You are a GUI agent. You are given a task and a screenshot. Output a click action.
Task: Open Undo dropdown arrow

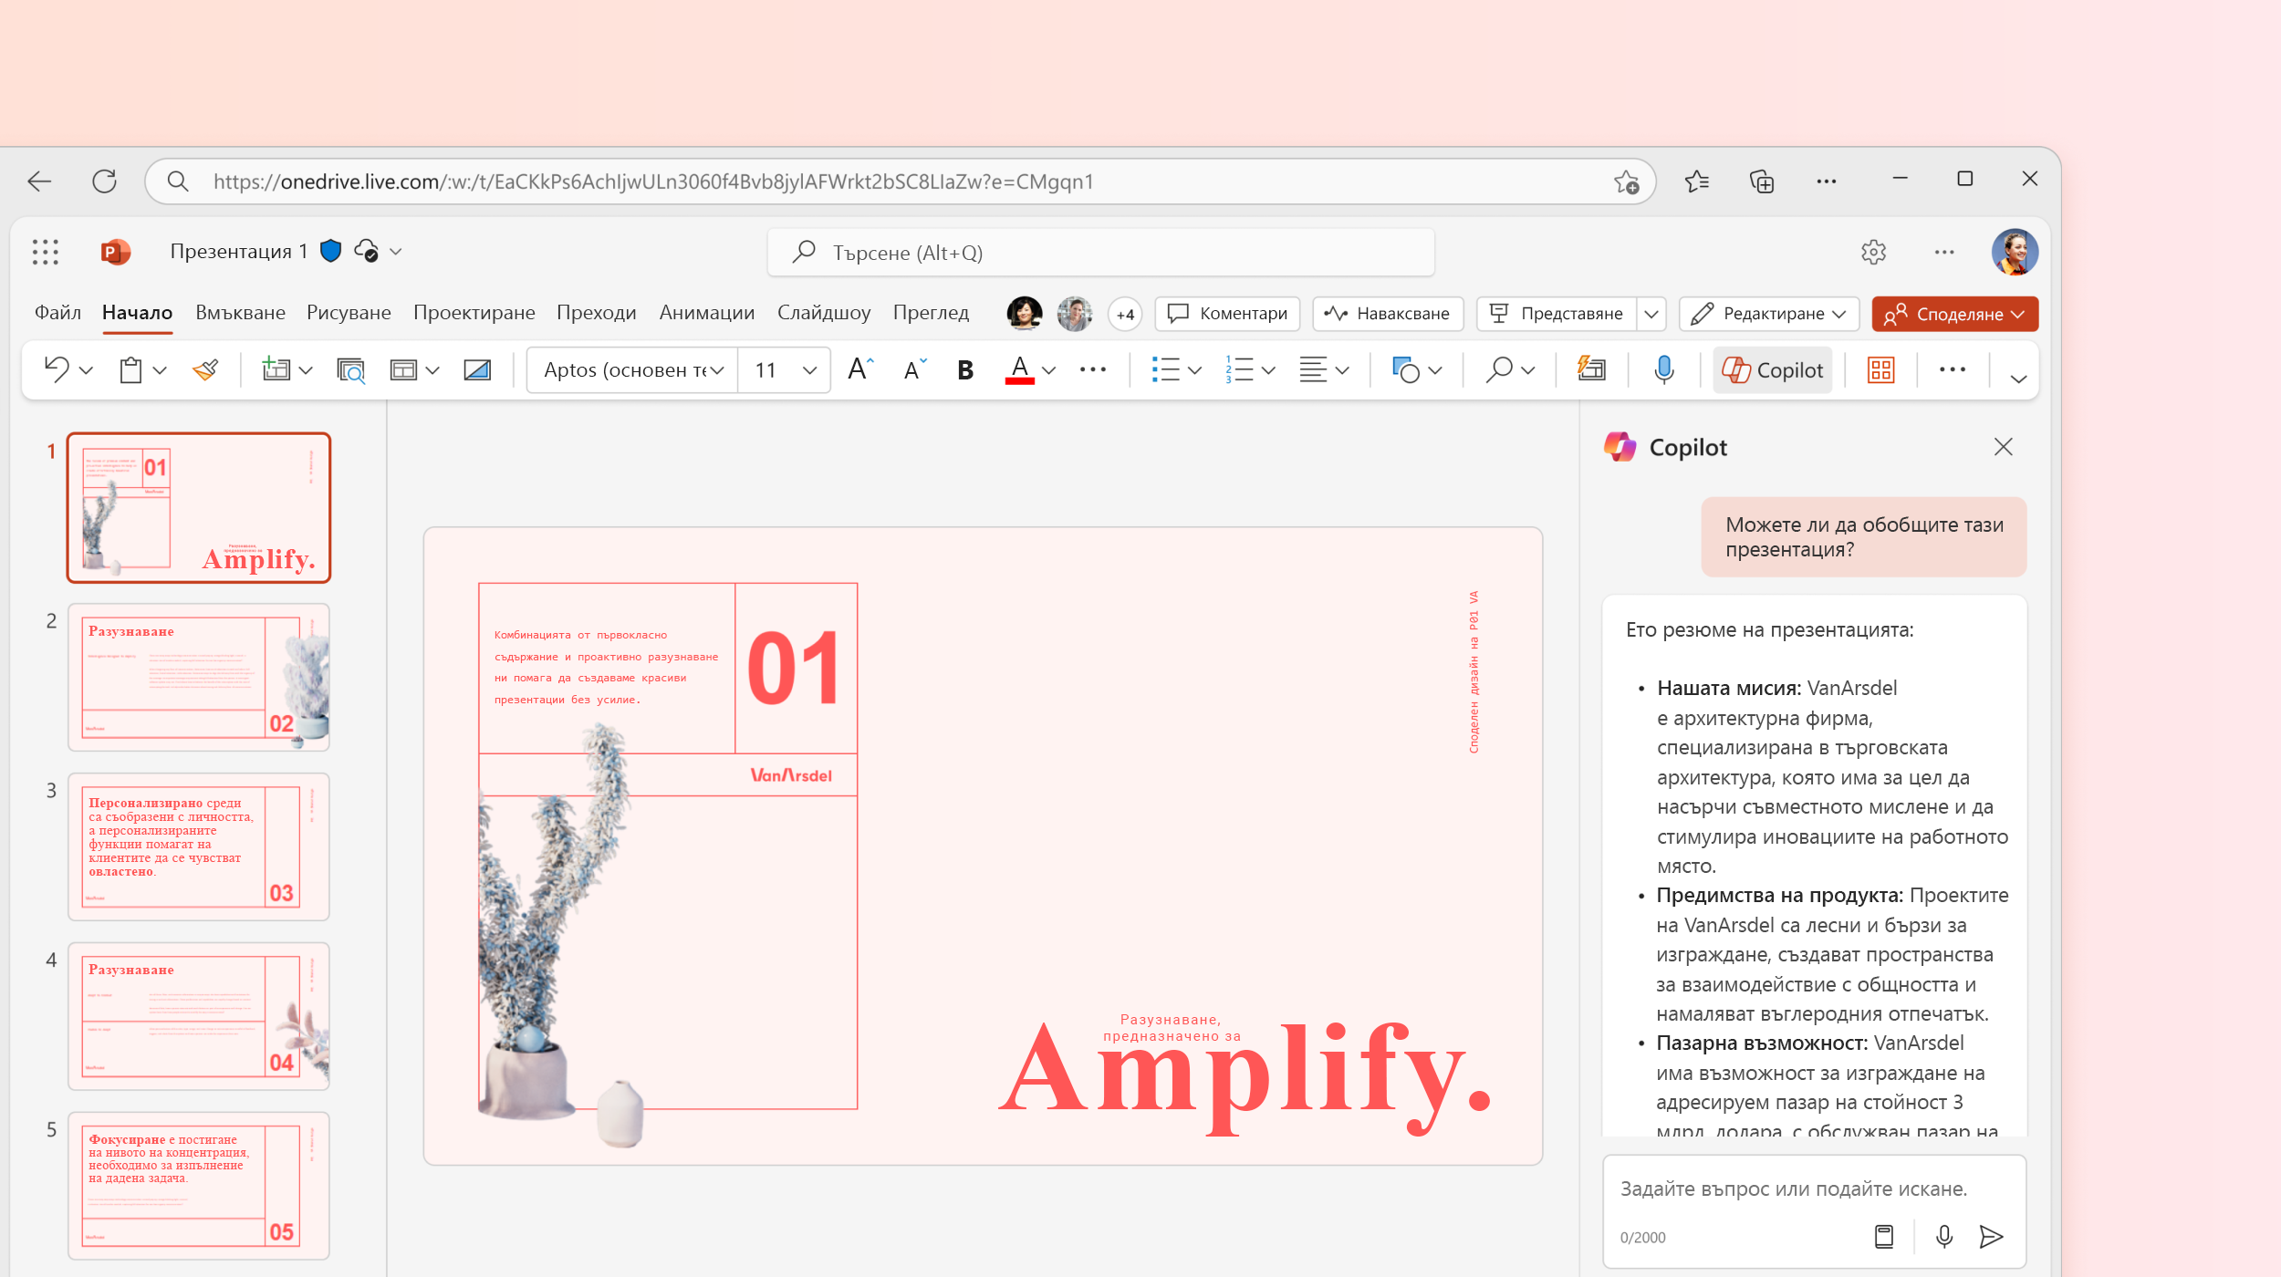tap(86, 370)
